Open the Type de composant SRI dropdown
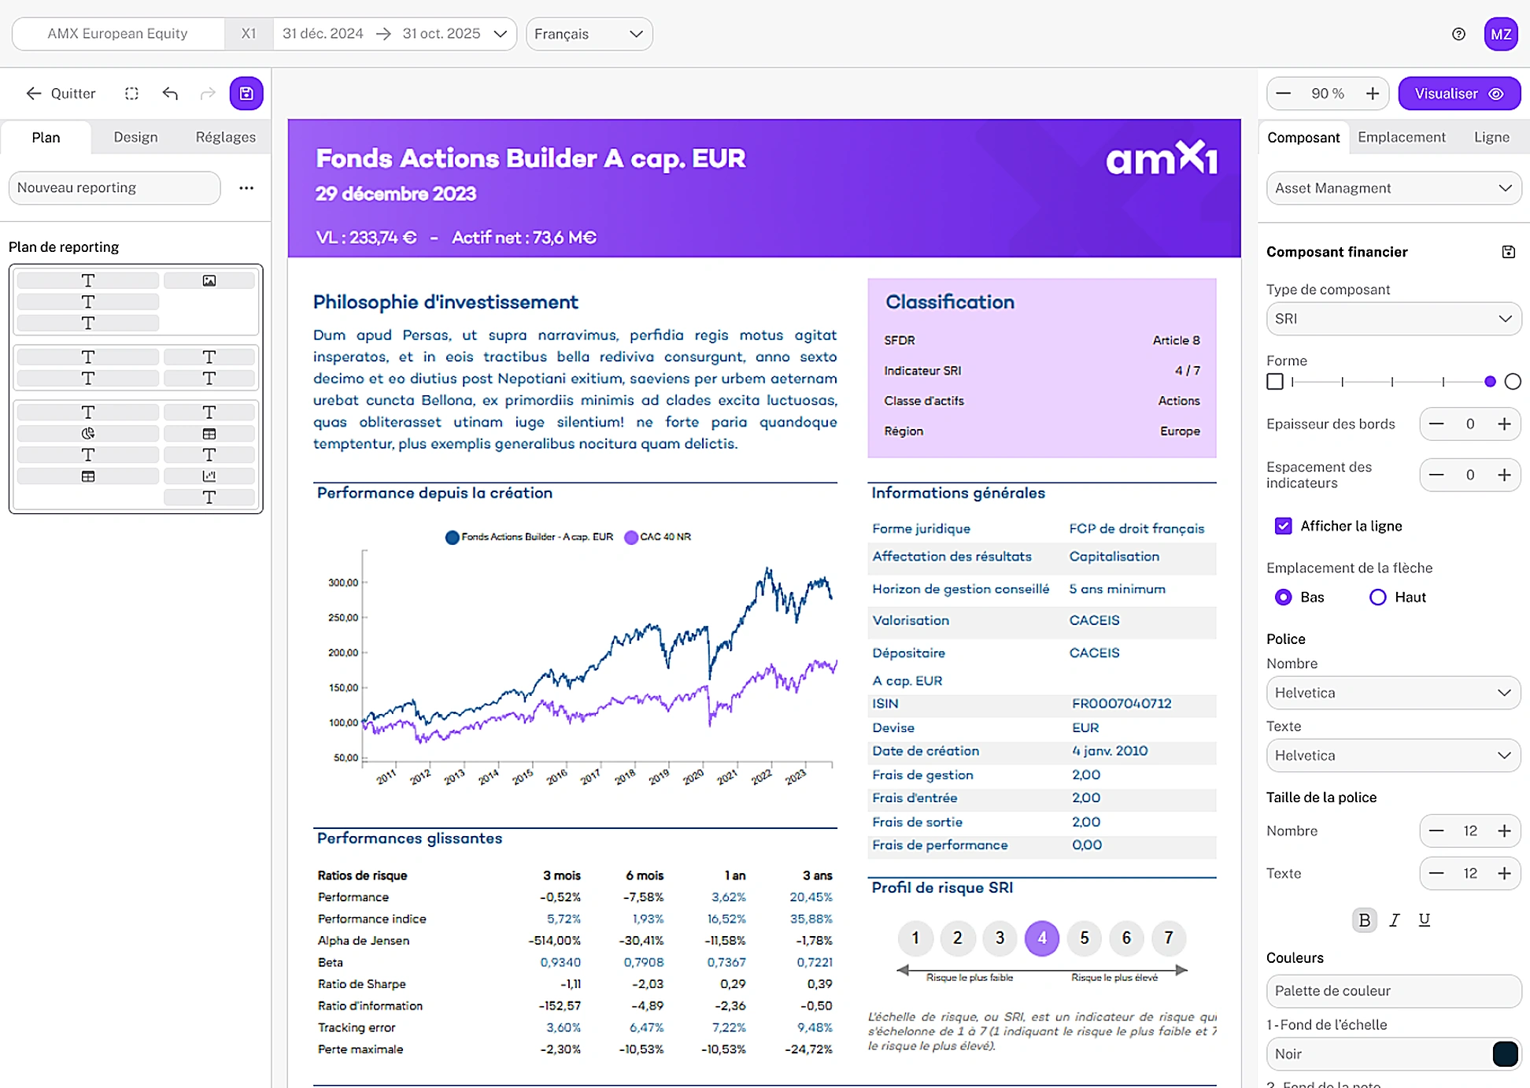Image resolution: width=1530 pixels, height=1088 pixels. (1393, 319)
